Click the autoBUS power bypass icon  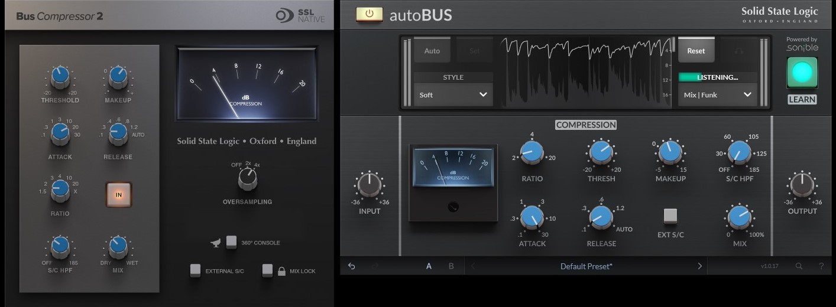(369, 14)
